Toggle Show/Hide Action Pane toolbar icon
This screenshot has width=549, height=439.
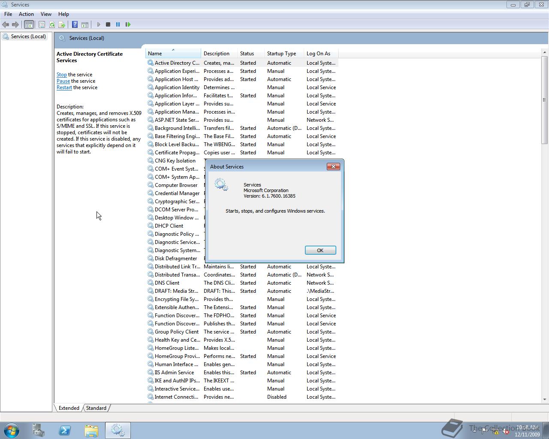(85, 24)
